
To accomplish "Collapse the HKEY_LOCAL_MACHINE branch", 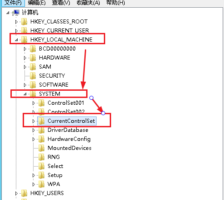I will [16, 40].
